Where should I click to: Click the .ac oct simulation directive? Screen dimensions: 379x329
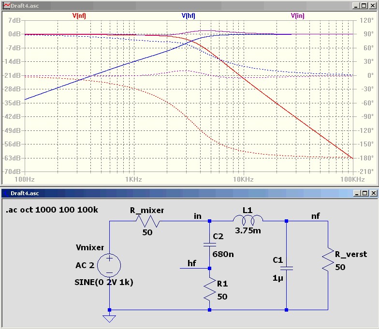(x=52, y=210)
